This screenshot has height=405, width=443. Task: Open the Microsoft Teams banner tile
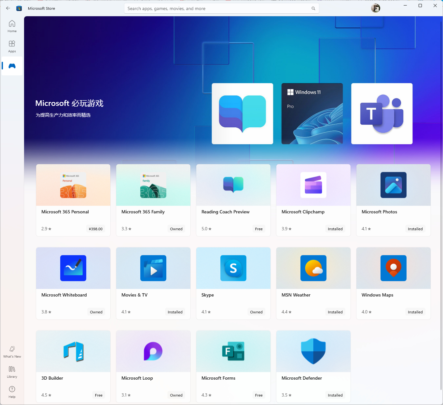[x=382, y=114]
